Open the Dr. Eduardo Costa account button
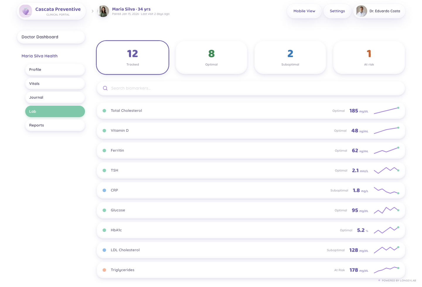 379,11
